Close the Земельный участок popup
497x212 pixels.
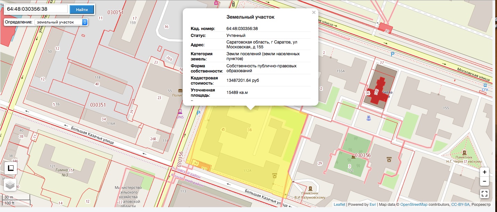coord(314,13)
